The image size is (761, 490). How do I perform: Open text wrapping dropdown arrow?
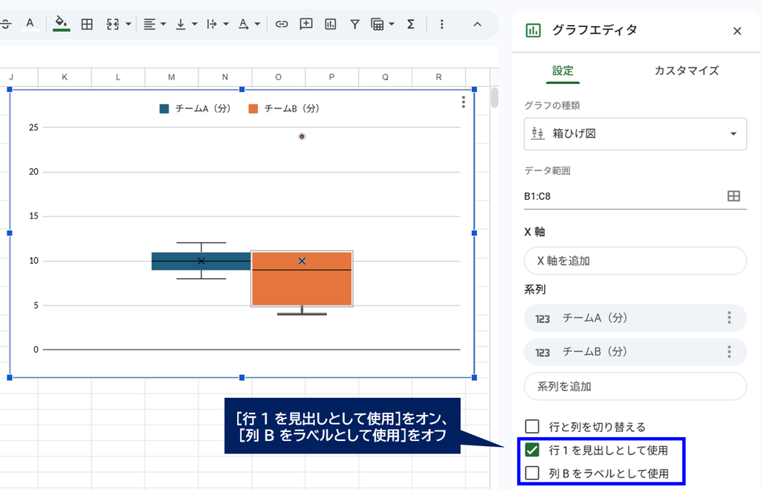click(226, 24)
